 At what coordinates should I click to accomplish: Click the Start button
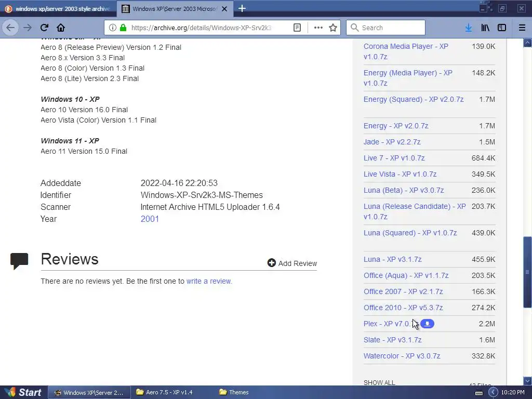coord(23,393)
